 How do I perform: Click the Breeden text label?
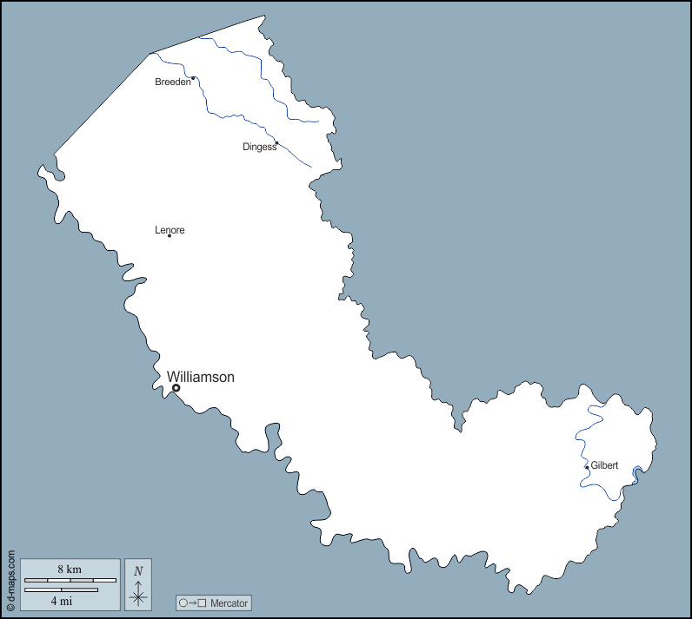[x=172, y=82]
